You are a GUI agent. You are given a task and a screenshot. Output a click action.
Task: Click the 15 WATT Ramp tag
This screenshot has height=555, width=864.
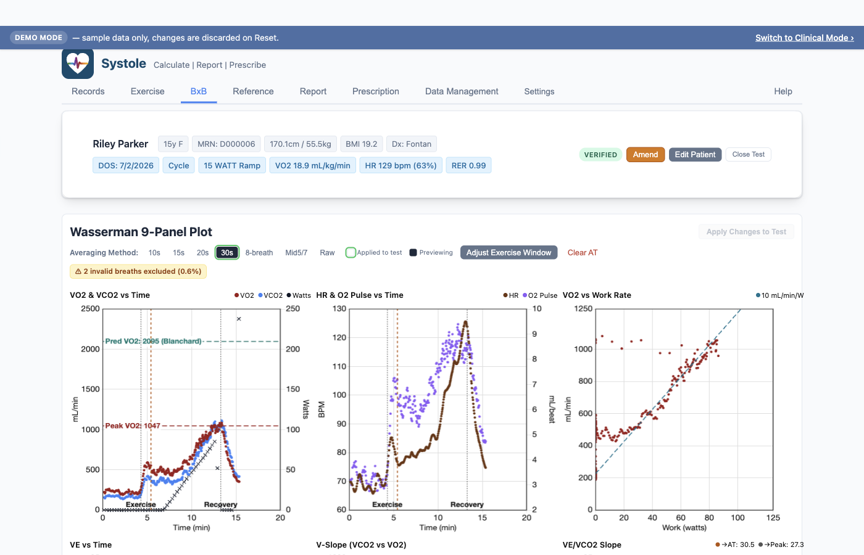(232, 165)
